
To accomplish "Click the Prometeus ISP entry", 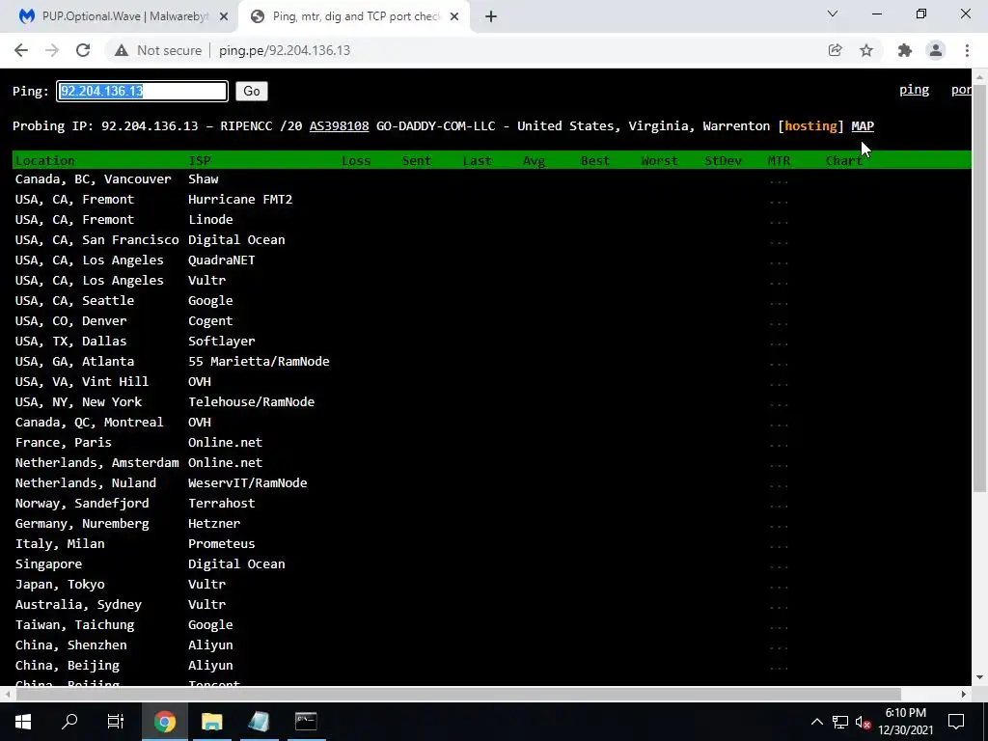I will (x=221, y=543).
